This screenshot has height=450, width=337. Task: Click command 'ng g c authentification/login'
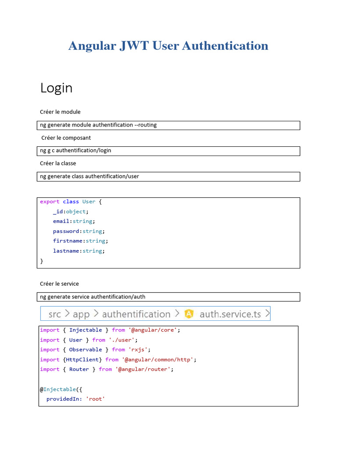coord(75,151)
